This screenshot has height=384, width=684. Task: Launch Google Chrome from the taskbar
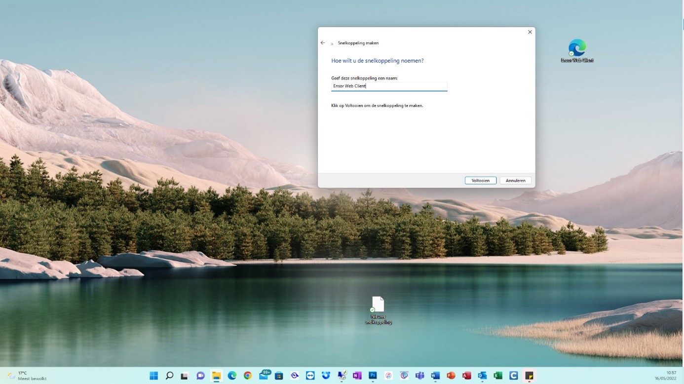(x=247, y=376)
